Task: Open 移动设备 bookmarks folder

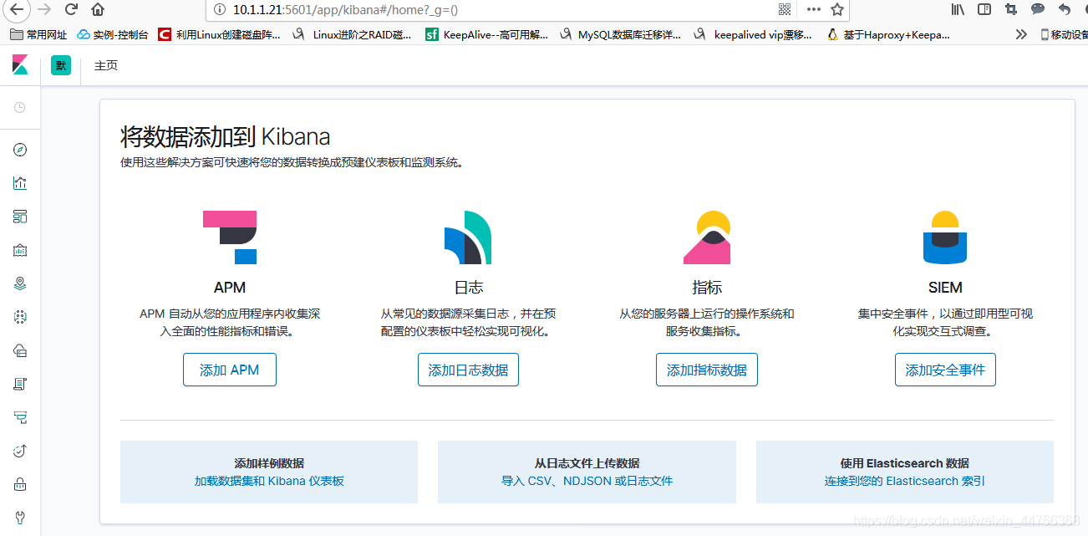Action: [1064, 34]
